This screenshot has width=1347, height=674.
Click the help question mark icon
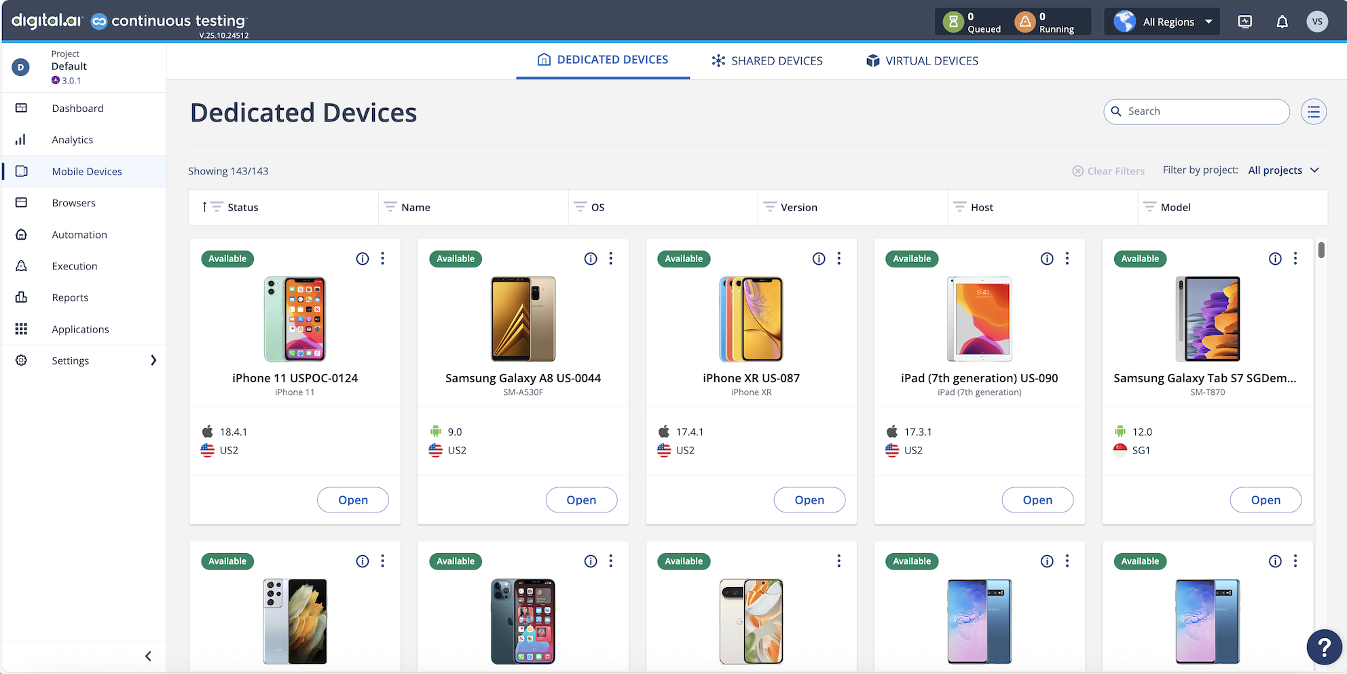coord(1323,647)
